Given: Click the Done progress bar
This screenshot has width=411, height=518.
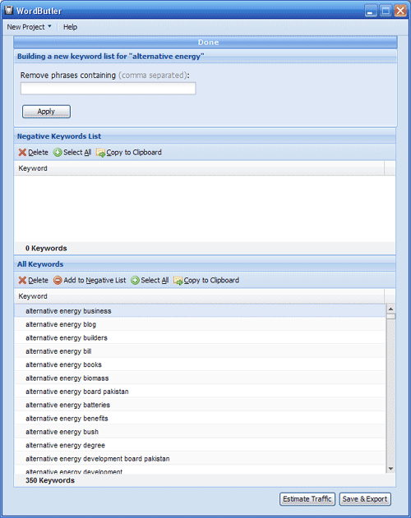Looking at the screenshot, I should click(205, 43).
